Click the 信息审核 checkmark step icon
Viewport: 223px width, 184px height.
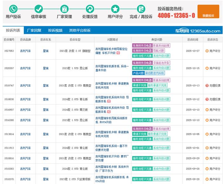pos(39,9)
